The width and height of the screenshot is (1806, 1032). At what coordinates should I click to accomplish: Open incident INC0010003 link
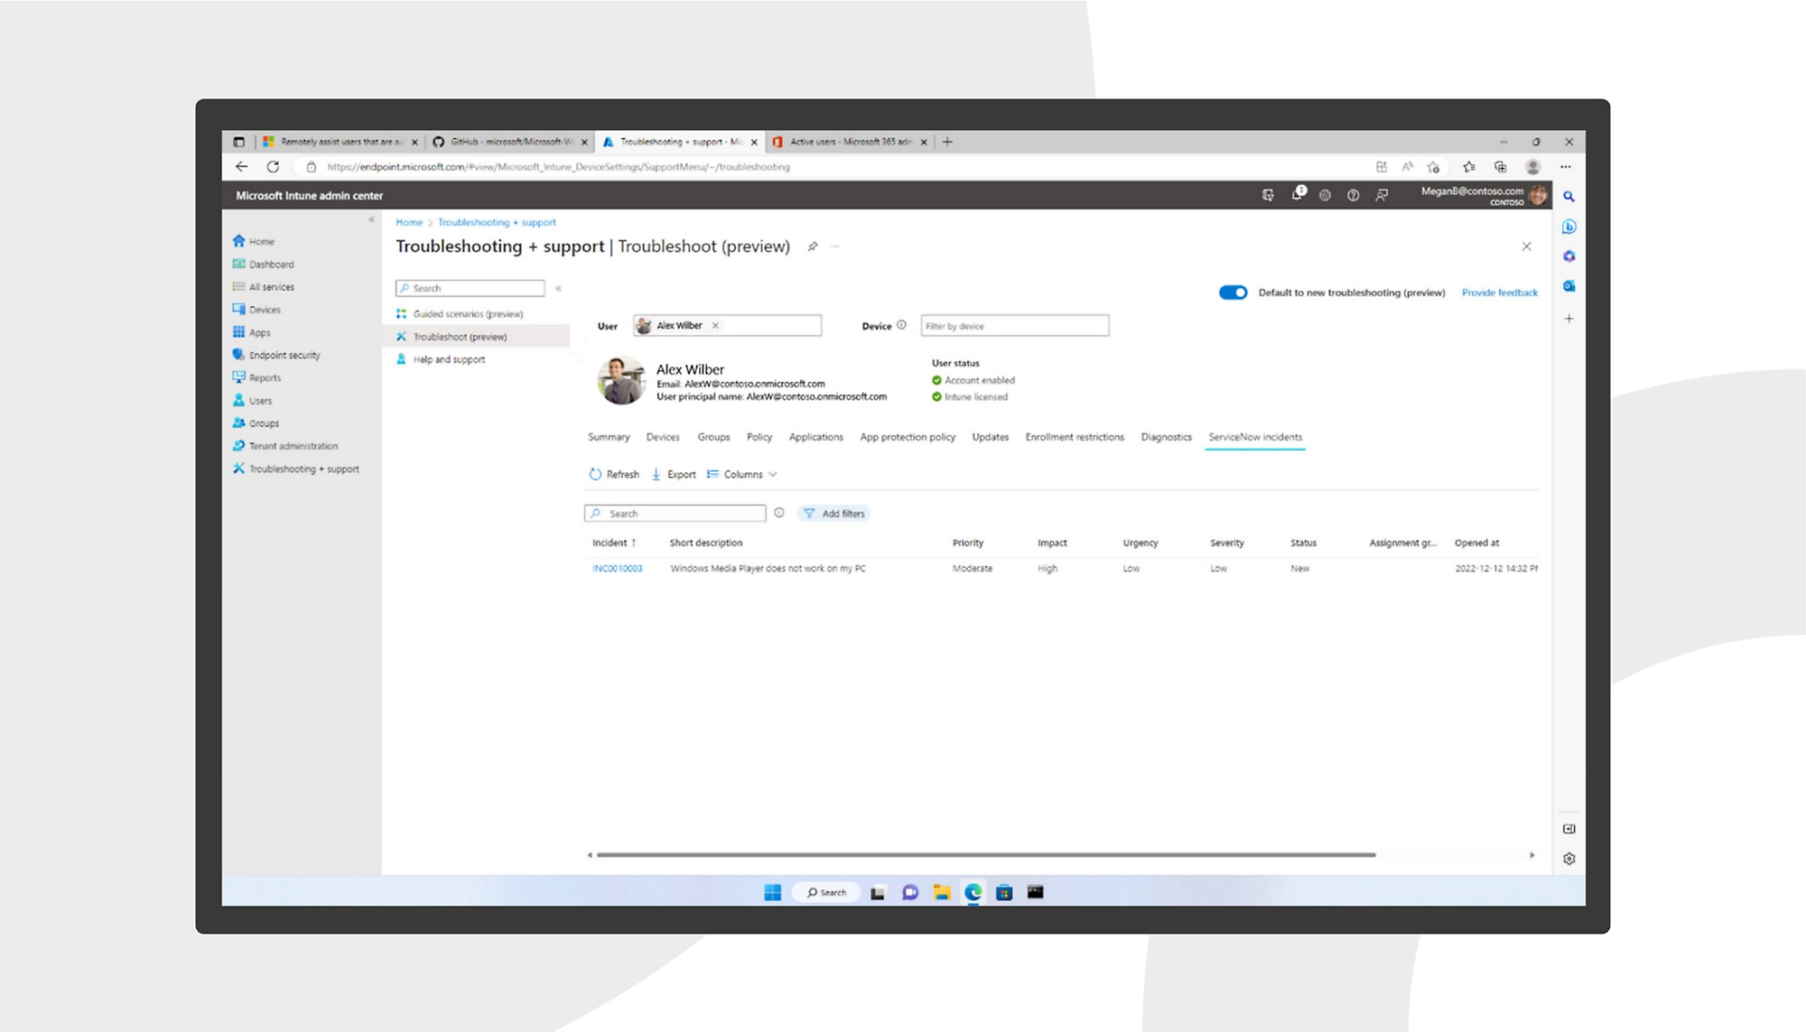[617, 569]
